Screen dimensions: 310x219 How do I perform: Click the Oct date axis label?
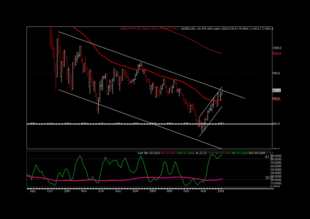50,191
